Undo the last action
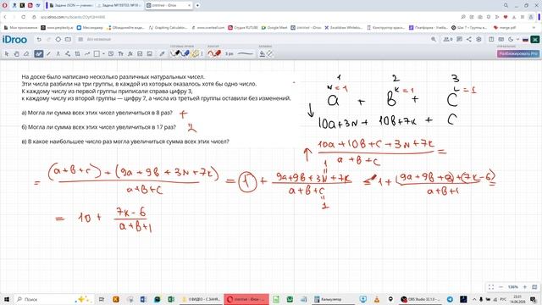542x305 pixels. click(x=39, y=40)
